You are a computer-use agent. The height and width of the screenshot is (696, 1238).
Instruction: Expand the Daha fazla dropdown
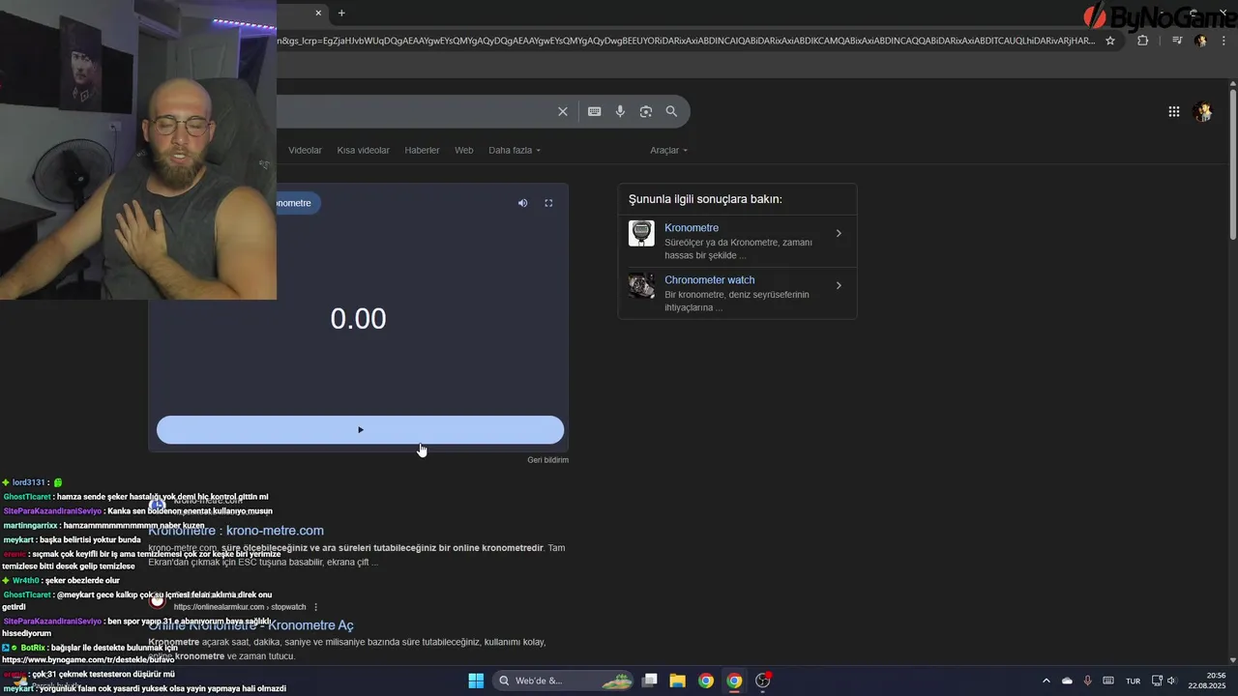(x=515, y=150)
